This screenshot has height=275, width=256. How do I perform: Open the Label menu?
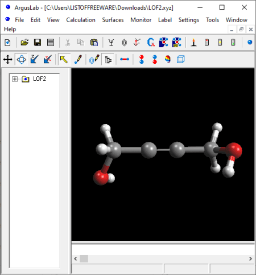[x=165, y=20]
